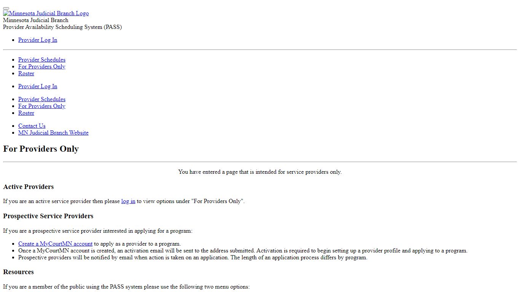Visit the MN Judicial Branch Website link
Image resolution: width=520 pixels, height=292 pixels.
(53, 133)
